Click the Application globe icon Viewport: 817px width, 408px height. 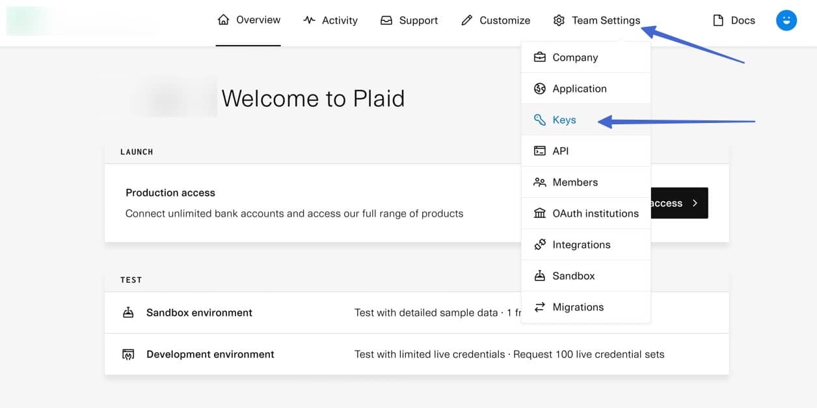point(540,88)
